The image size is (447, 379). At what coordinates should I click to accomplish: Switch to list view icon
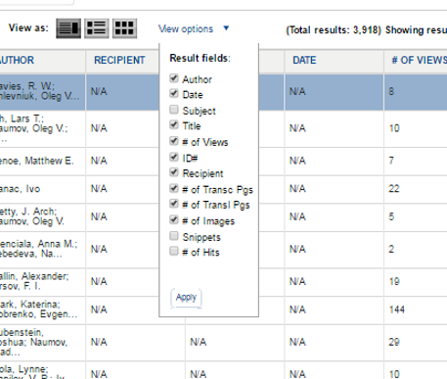click(97, 28)
